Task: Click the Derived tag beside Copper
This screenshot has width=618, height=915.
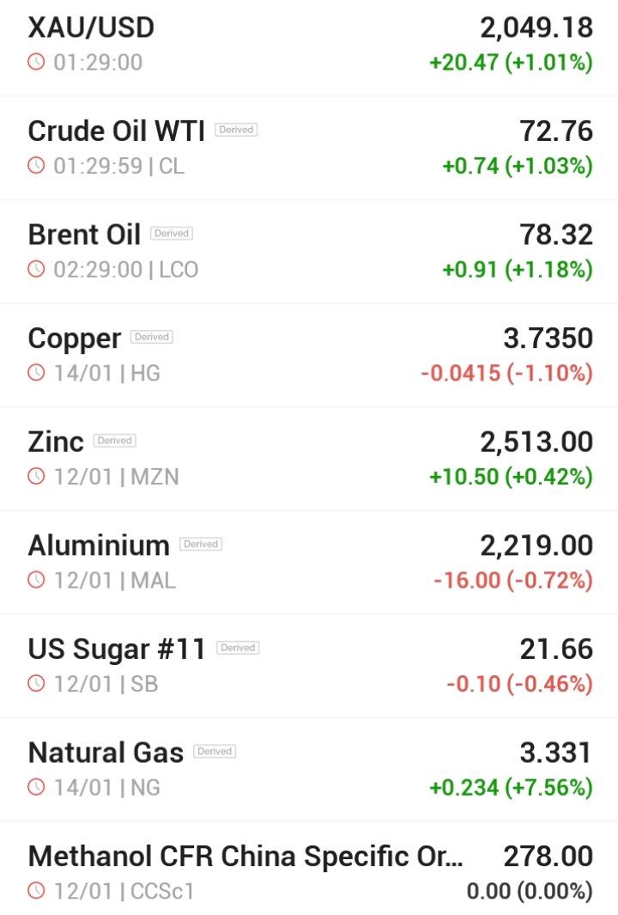Action: pos(152,337)
